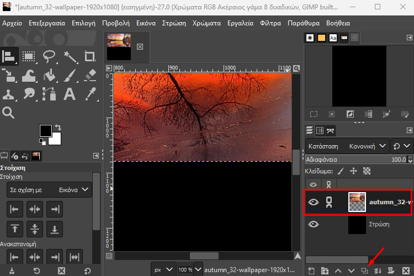Switch to the Paths dock tab

tap(330, 130)
